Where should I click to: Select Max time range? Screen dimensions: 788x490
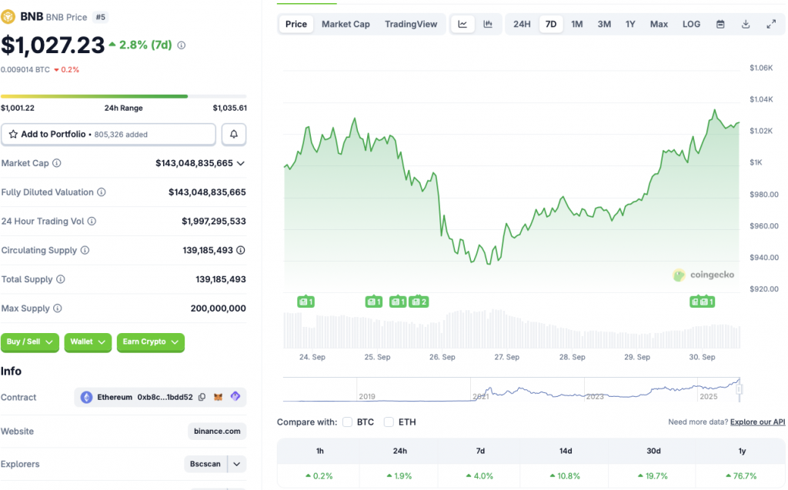[x=659, y=24]
